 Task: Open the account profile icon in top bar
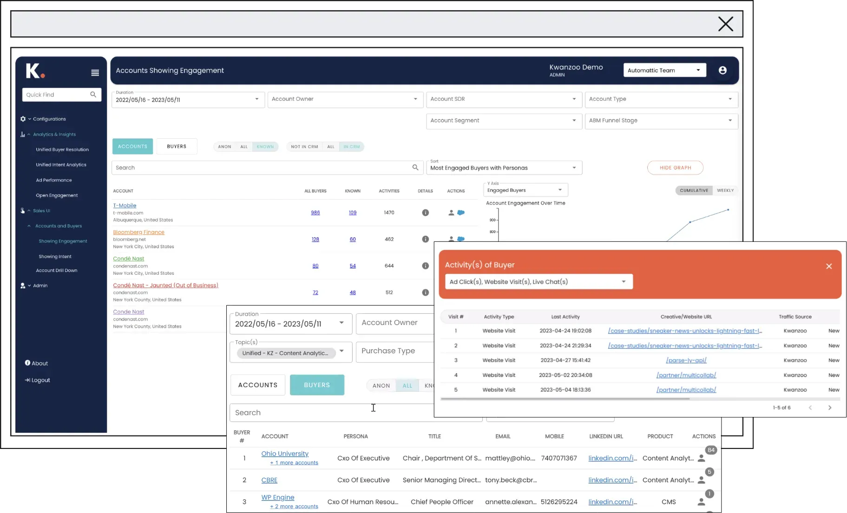[722, 70]
